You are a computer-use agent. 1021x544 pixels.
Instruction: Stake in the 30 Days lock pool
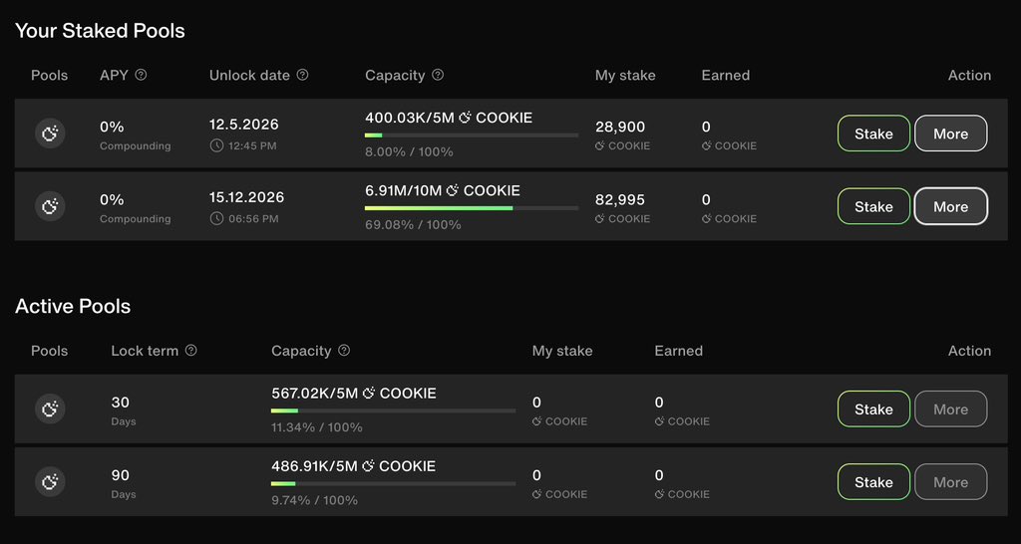pyautogui.click(x=873, y=408)
